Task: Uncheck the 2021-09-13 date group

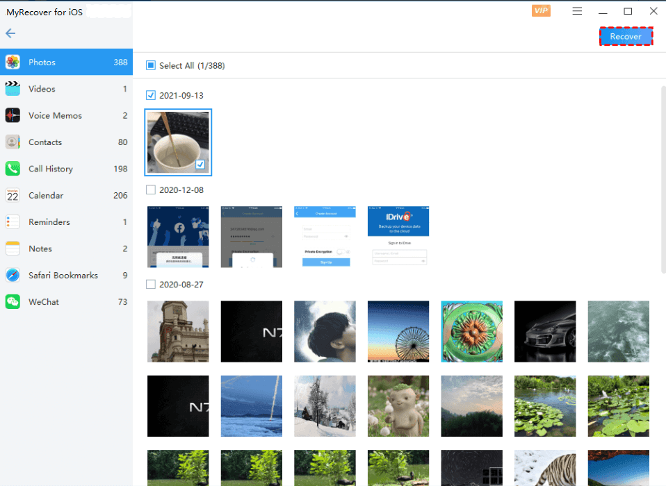Action: click(151, 95)
